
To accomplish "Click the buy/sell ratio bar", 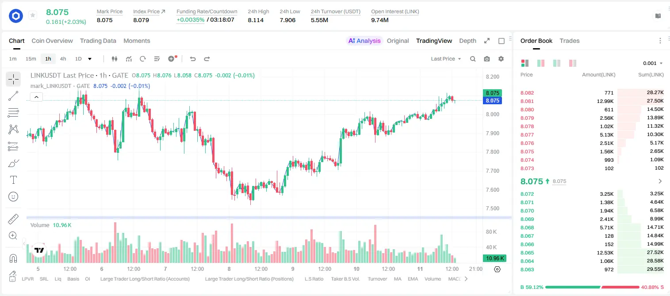I will (x=592, y=287).
